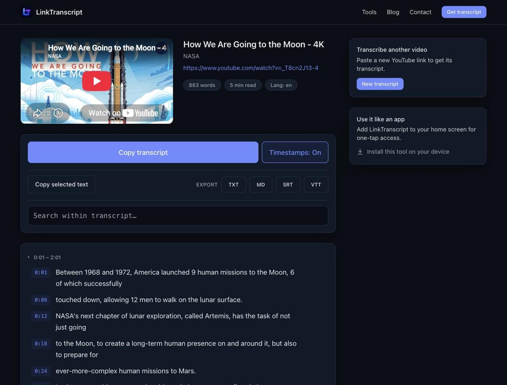The image size is (507, 385).
Task: Open Contact menu item
Action: (x=420, y=12)
